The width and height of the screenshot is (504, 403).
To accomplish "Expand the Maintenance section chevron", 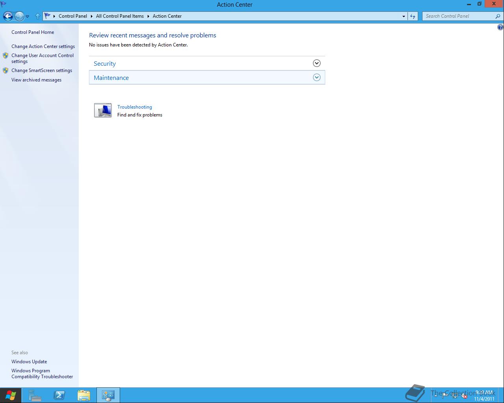I will point(317,78).
